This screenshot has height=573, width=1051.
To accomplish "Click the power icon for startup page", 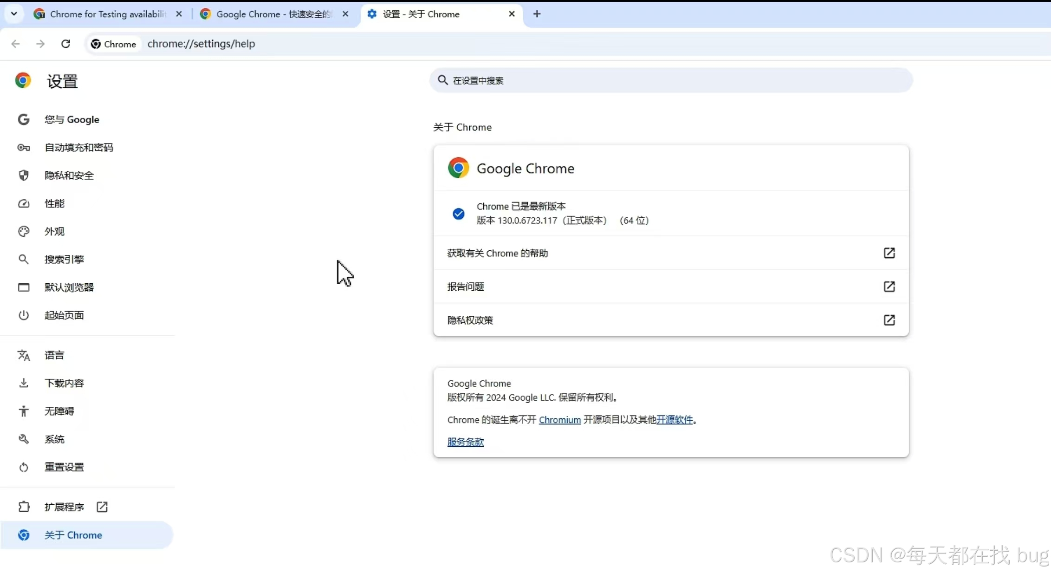I will pyautogui.click(x=24, y=315).
